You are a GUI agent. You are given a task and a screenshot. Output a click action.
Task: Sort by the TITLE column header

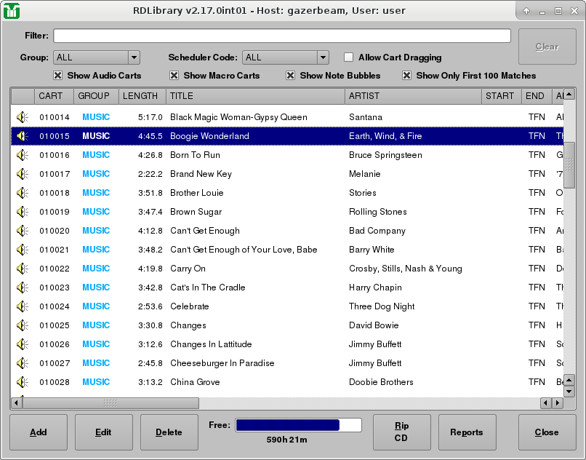(254, 96)
